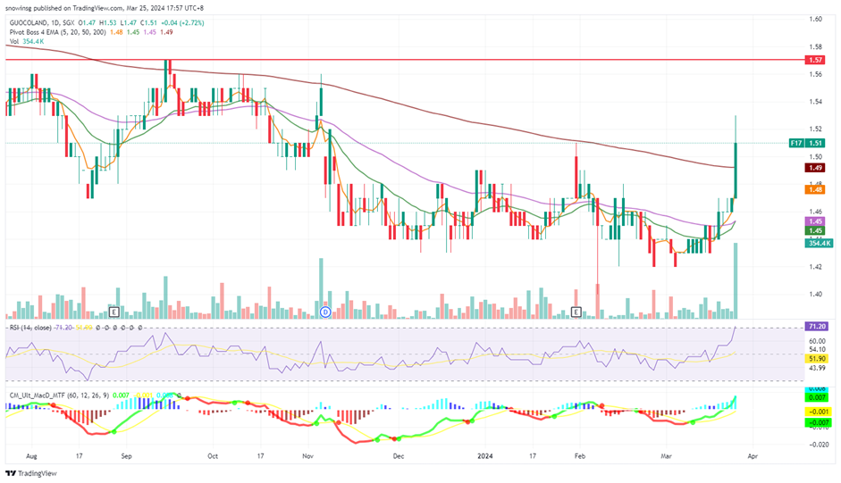Click the Dec label on time axis
The image size is (841, 483).
(x=398, y=457)
